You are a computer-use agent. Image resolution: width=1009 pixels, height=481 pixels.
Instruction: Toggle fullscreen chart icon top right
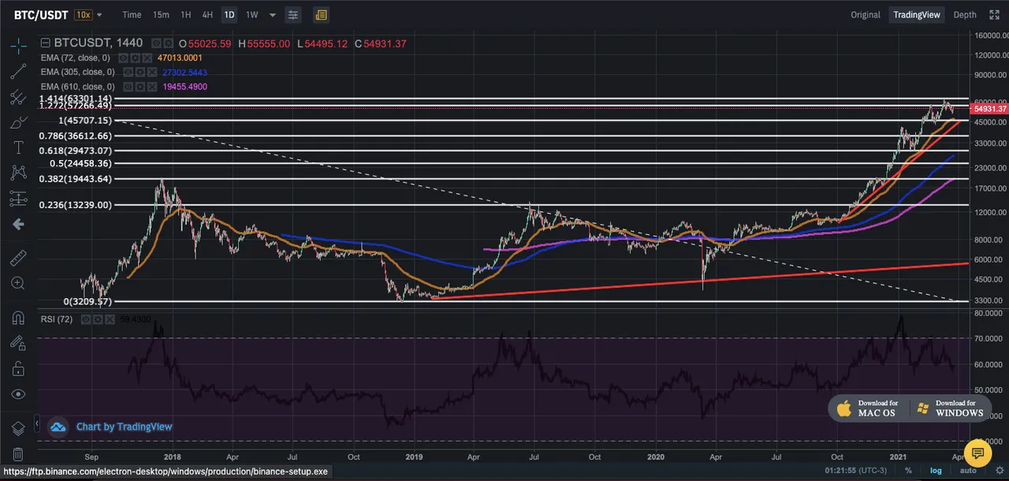coord(995,15)
